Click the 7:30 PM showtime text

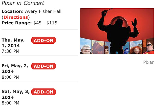coord(10,51)
